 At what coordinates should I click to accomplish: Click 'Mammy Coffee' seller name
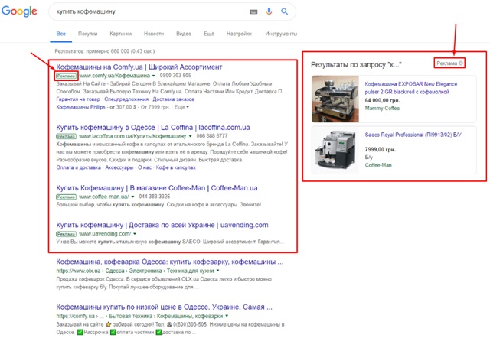pos(382,109)
